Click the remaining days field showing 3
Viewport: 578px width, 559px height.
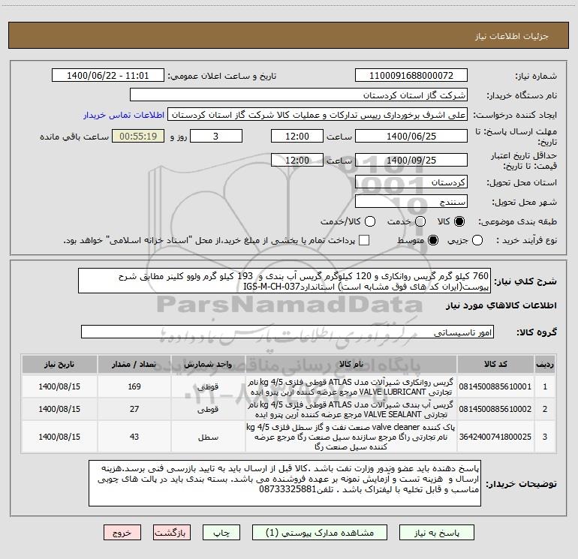point(216,136)
